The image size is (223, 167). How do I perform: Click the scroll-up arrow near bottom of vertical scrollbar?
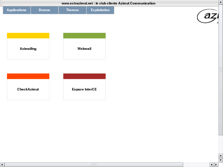pos(221,156)
